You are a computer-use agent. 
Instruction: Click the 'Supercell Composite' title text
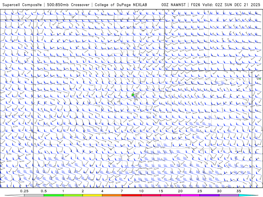click(x=22, y=5)
